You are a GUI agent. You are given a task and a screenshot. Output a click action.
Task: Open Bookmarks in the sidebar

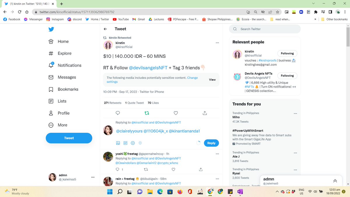(x=63, y=89)
